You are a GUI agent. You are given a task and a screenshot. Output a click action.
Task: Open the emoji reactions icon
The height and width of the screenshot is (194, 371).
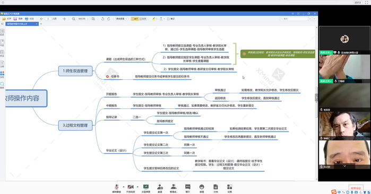(202, 188)
